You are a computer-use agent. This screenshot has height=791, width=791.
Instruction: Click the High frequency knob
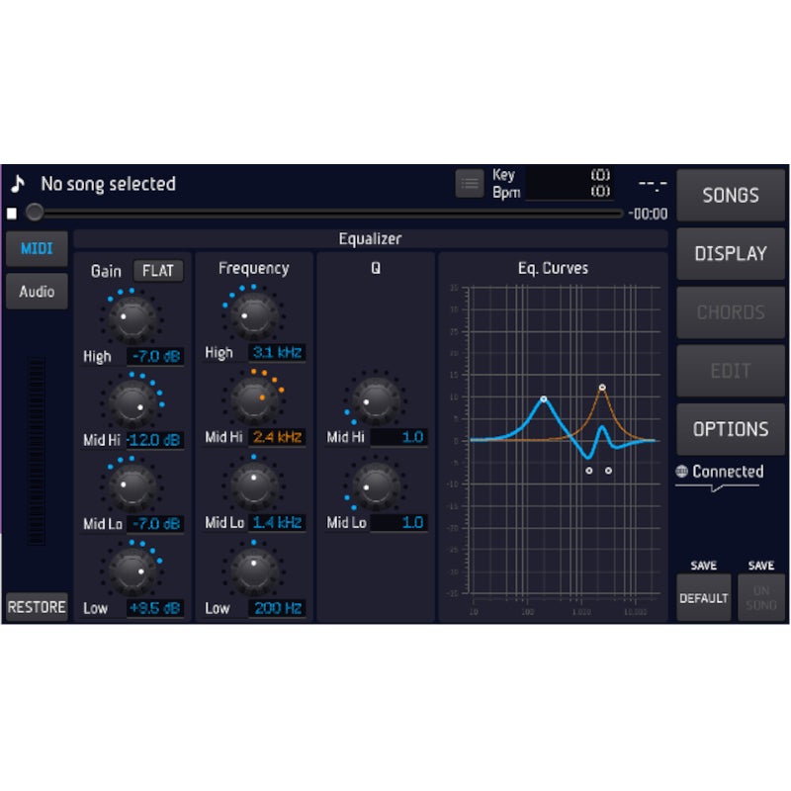(254, 316)
